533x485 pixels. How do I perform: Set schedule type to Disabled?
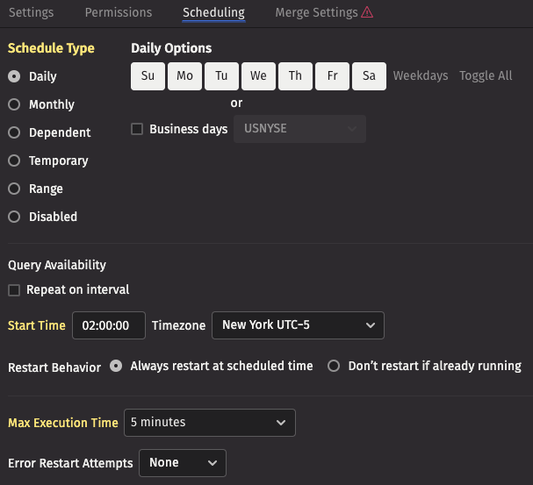click(14, 217)
